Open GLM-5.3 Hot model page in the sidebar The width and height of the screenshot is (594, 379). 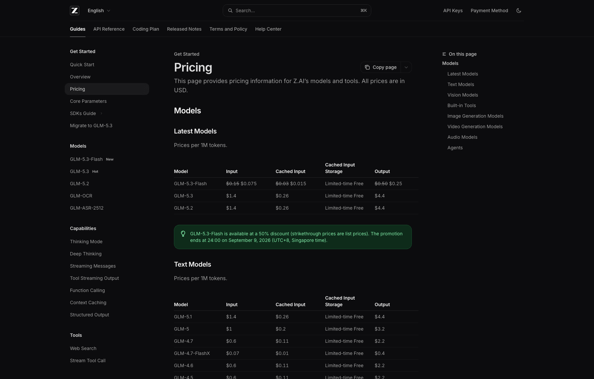pos(107,171)
